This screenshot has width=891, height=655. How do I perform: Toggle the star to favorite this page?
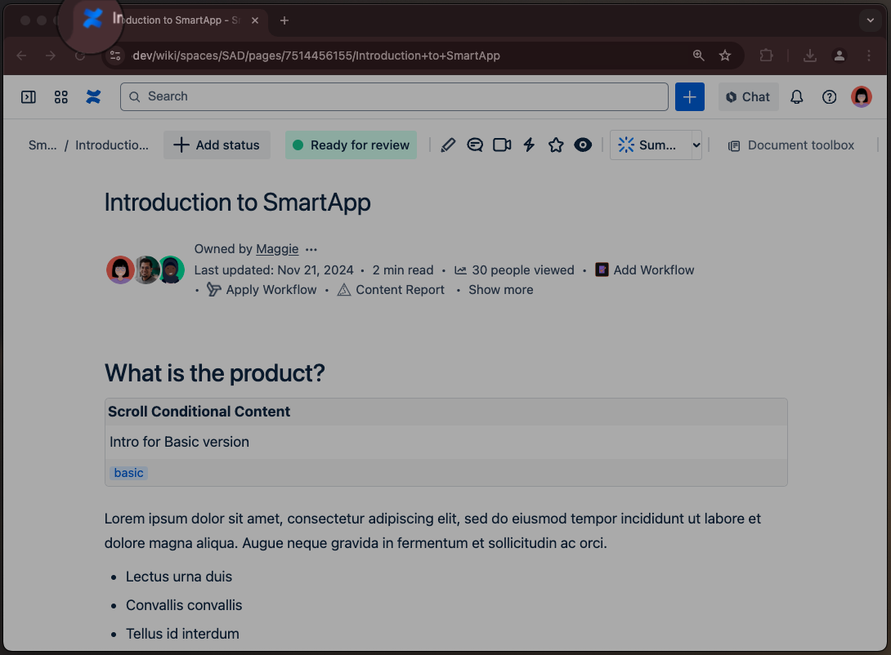click(x=556, y=145)
